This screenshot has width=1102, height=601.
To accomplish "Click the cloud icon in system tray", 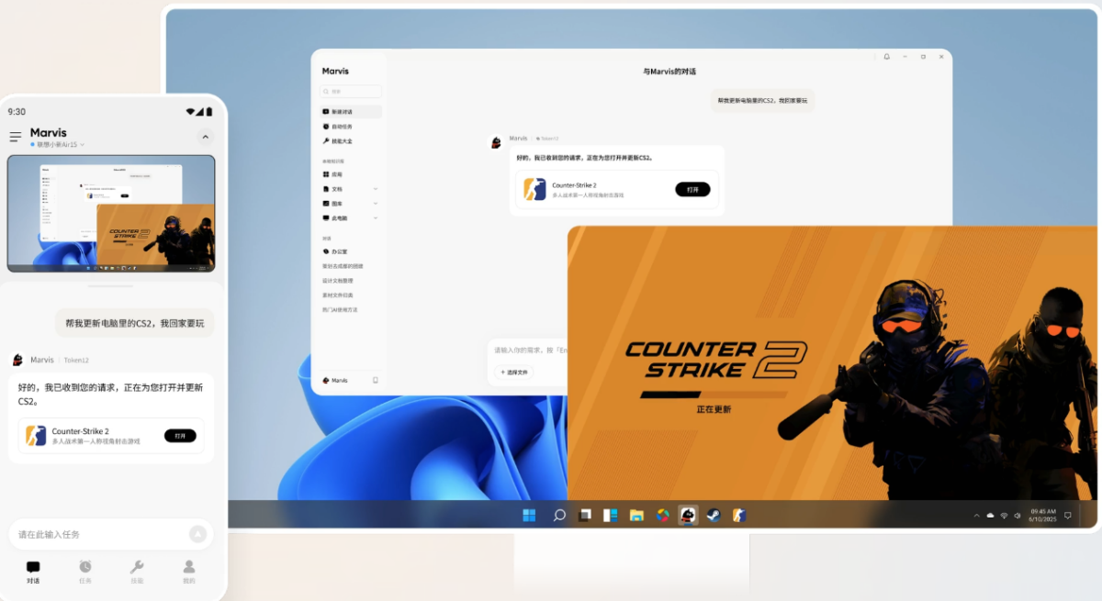I will tap(991, 516).
